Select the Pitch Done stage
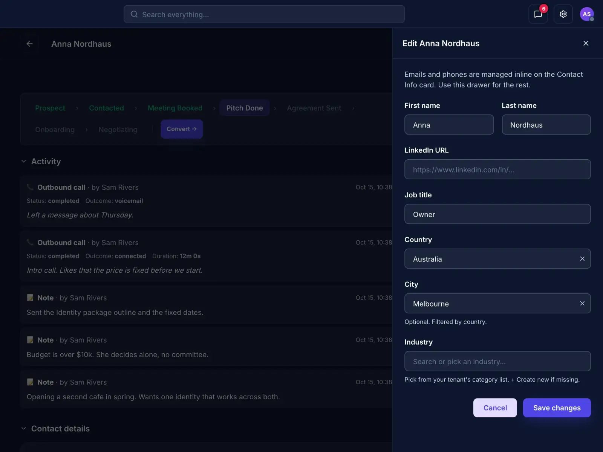 (x=245, y=108)
